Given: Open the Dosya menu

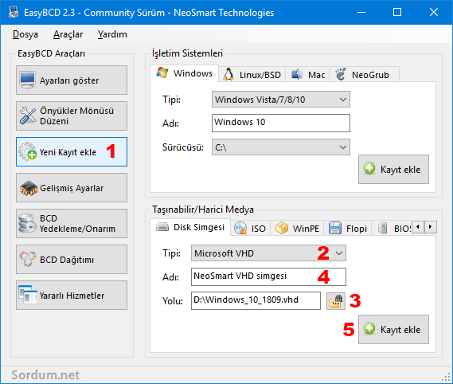Looking at the screenshot, I should (x=25, y=34).
